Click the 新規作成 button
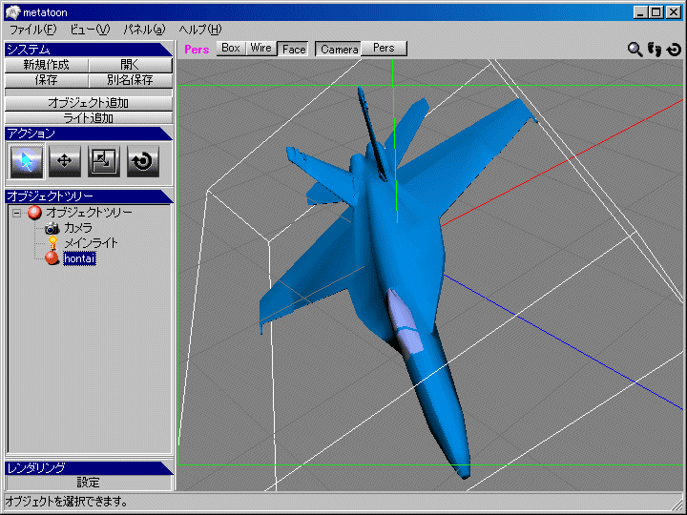The height and width of the screenshot is (515, 687). pos(47,65)
